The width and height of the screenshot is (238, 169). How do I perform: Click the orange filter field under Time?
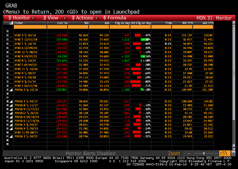161,27
